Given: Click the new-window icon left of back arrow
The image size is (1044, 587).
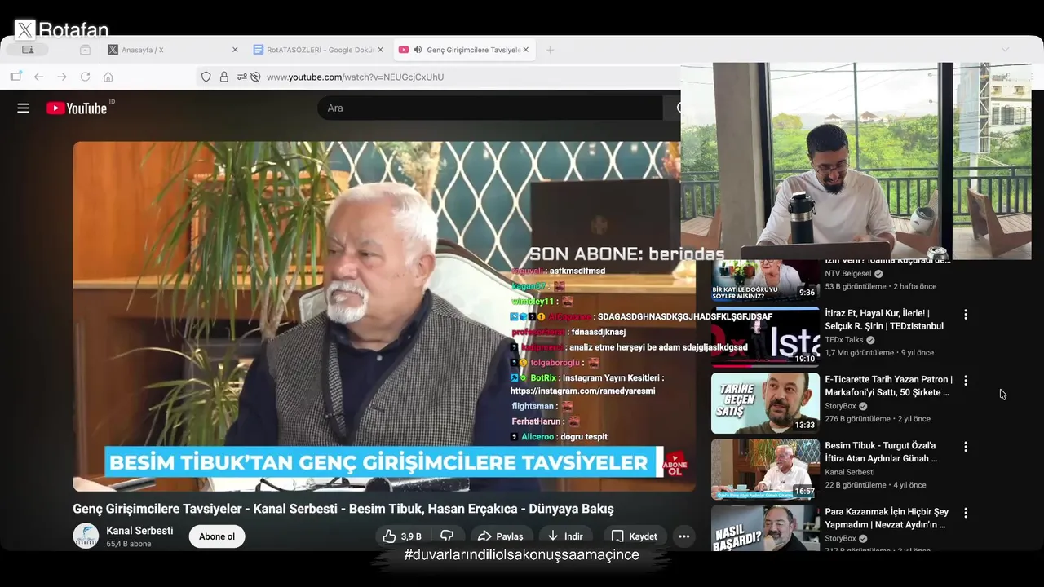Looking at the screenshot, I should coord(15,77).
